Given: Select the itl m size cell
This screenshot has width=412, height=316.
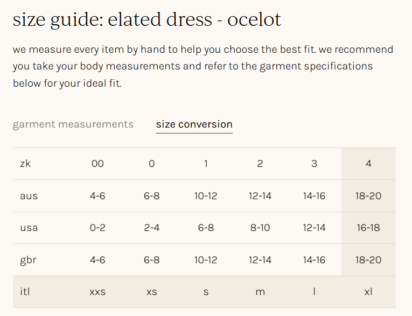Looking at the screenshot, I should (x=260, y=292).
